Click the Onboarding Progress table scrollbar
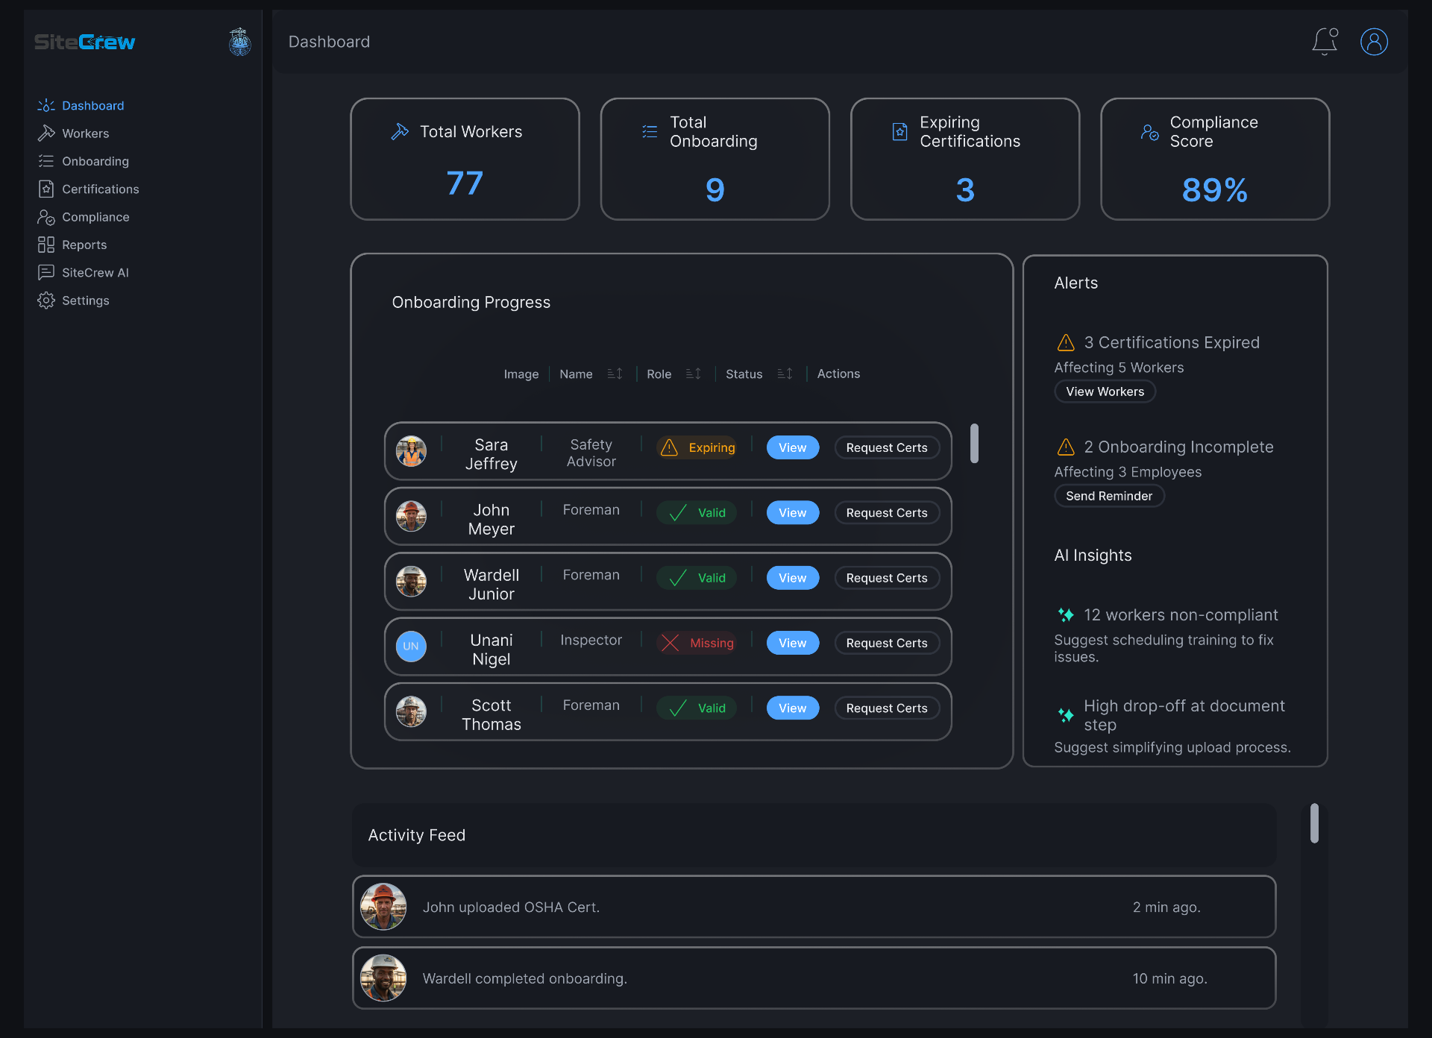Image resolution: width=1432 pixels, height=1038 pixels. [974, 444]
